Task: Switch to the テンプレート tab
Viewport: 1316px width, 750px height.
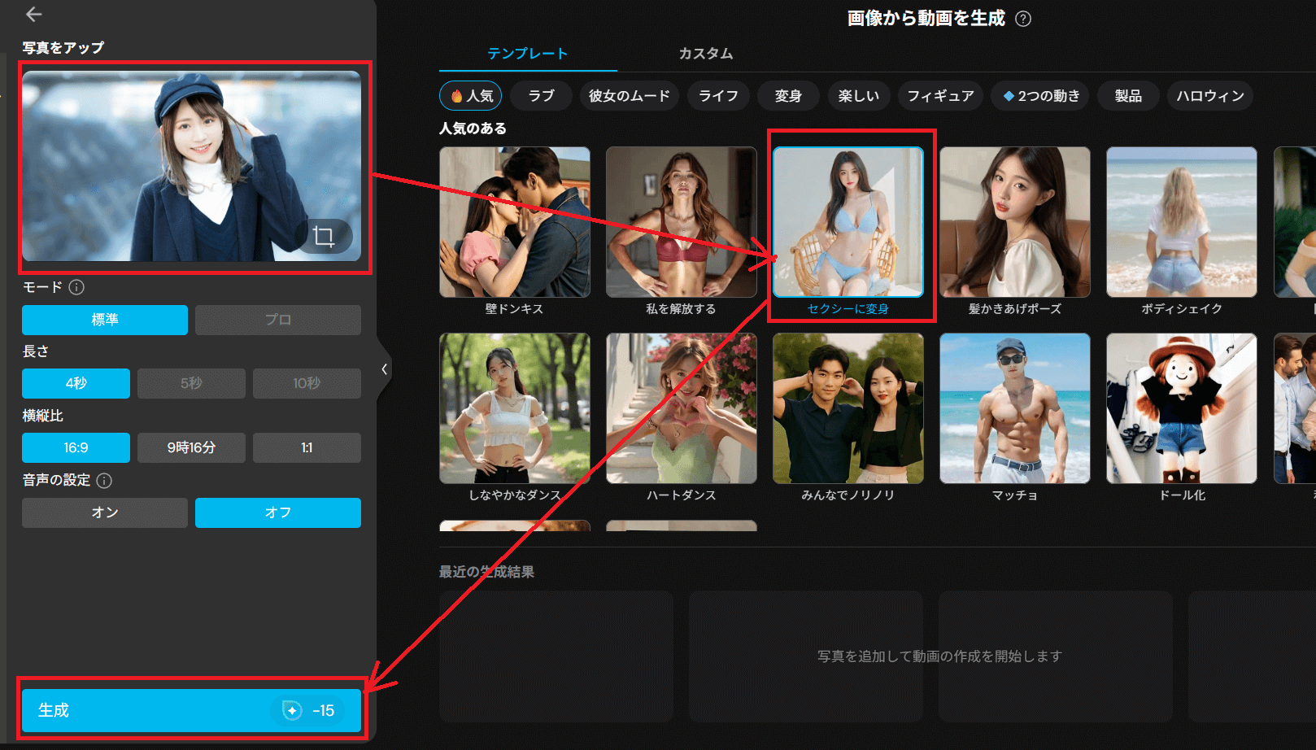Action: (527, 54)
